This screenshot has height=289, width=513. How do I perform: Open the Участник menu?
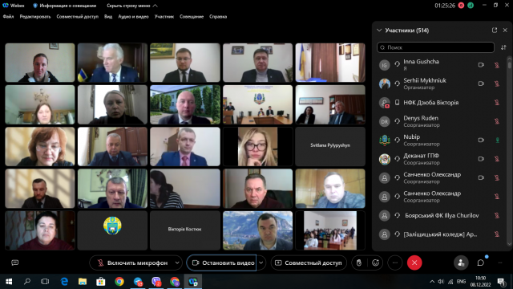(x=164, y=16)
